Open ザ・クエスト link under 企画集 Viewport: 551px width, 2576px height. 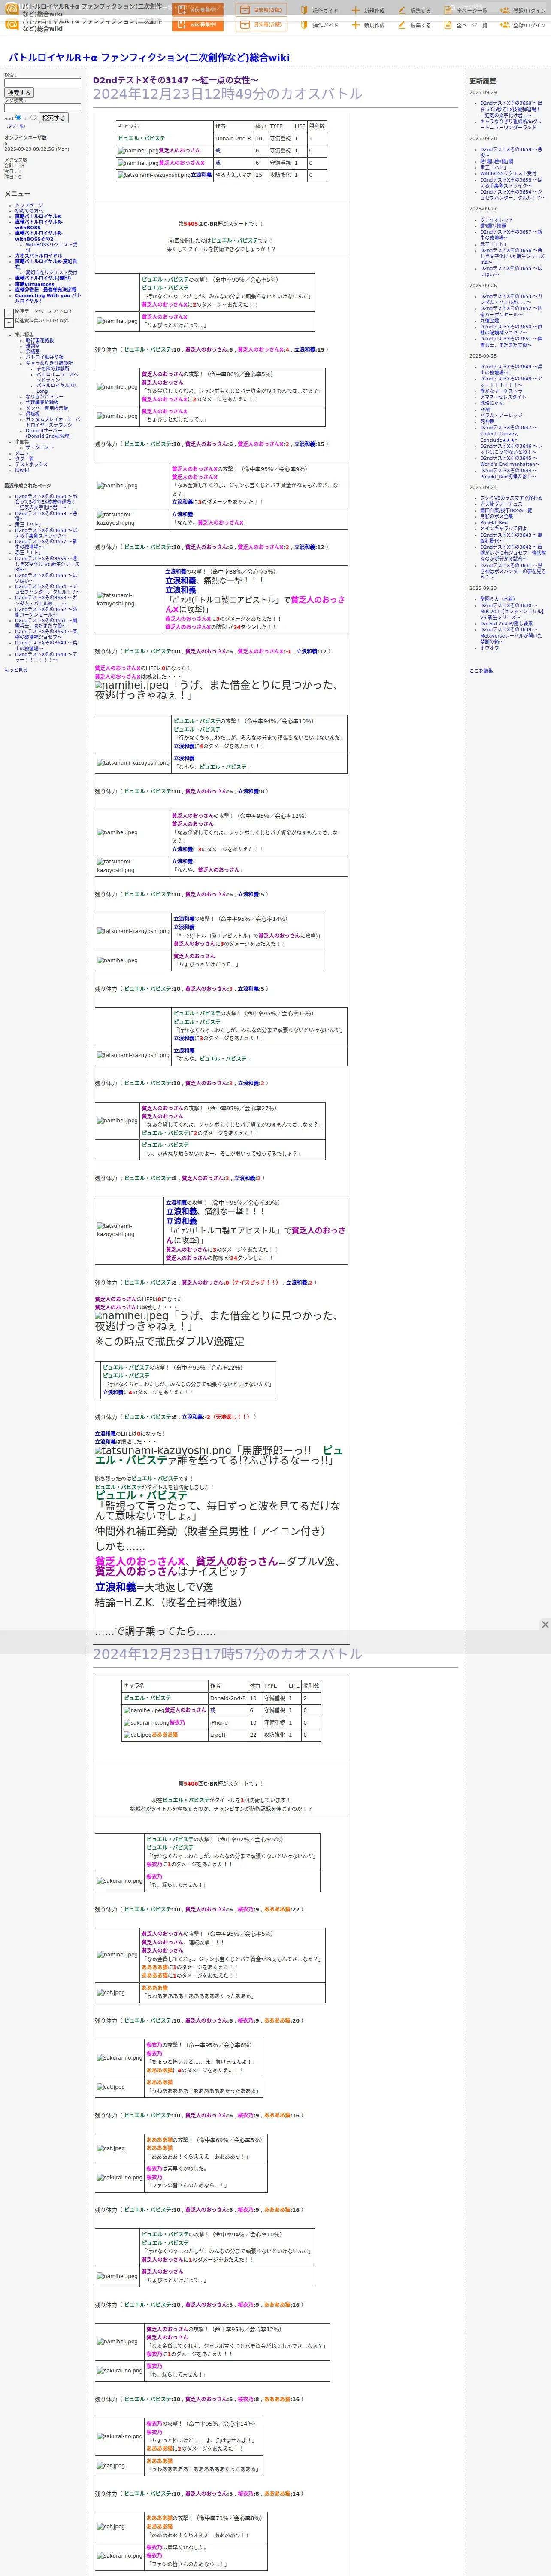coord(39,447)
